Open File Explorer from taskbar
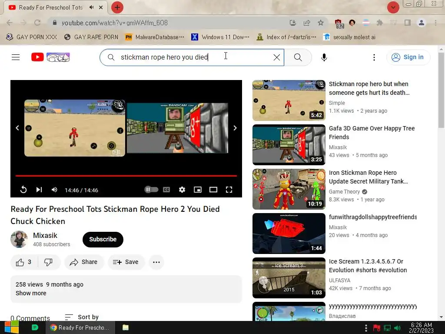The image size is (445, 334). click(x=126, y=327)
